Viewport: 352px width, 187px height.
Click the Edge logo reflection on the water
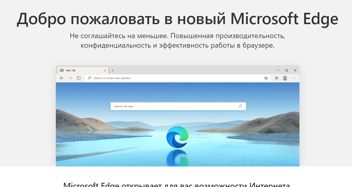(x=177, y=158)
